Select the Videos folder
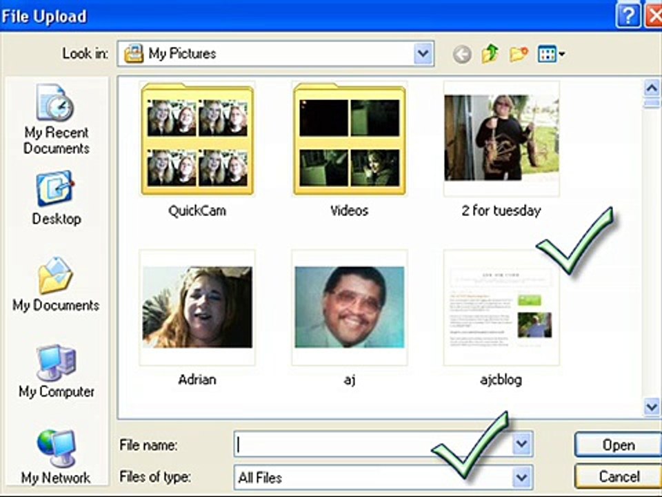Image resolution: width=662 pixels, height=497 pixels. 349,139
